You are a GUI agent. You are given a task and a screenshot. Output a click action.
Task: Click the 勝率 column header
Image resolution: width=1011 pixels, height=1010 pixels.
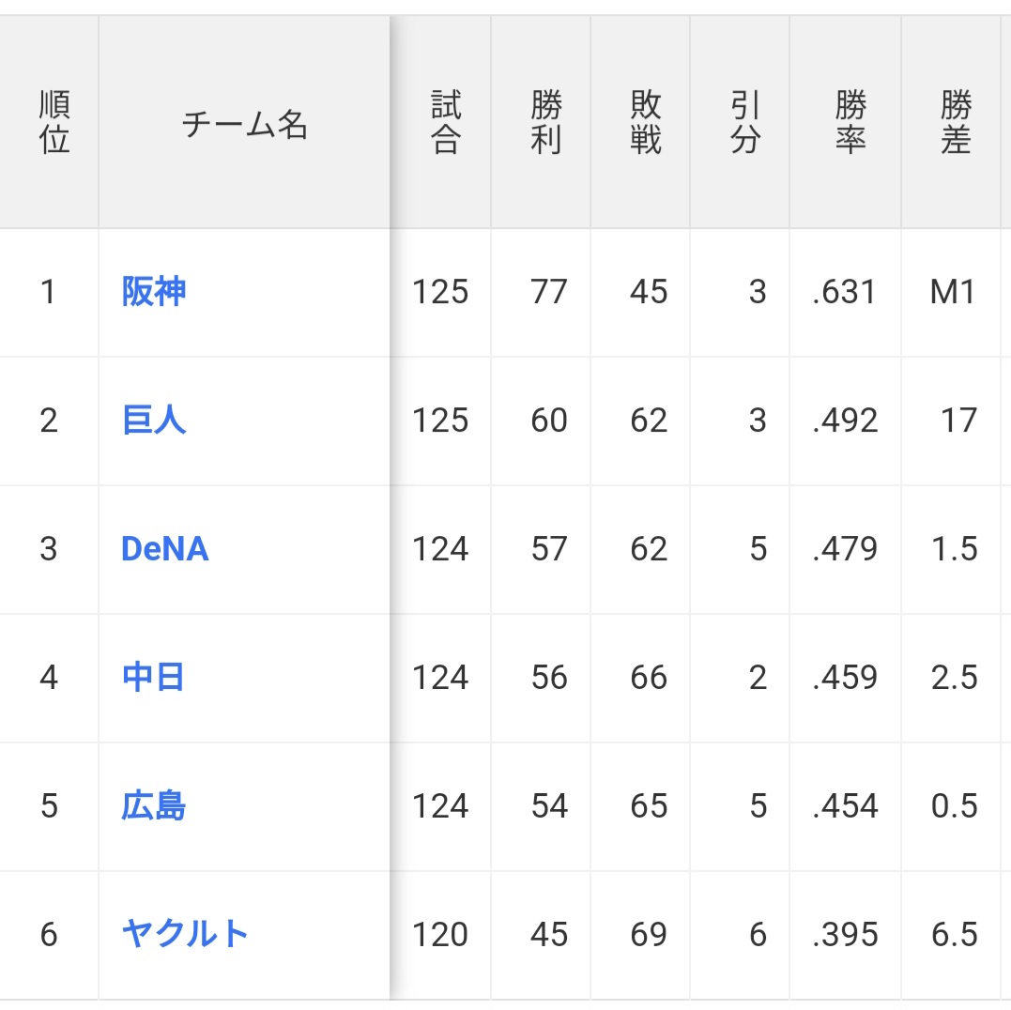pyautogui.click(x=850, y=123)
